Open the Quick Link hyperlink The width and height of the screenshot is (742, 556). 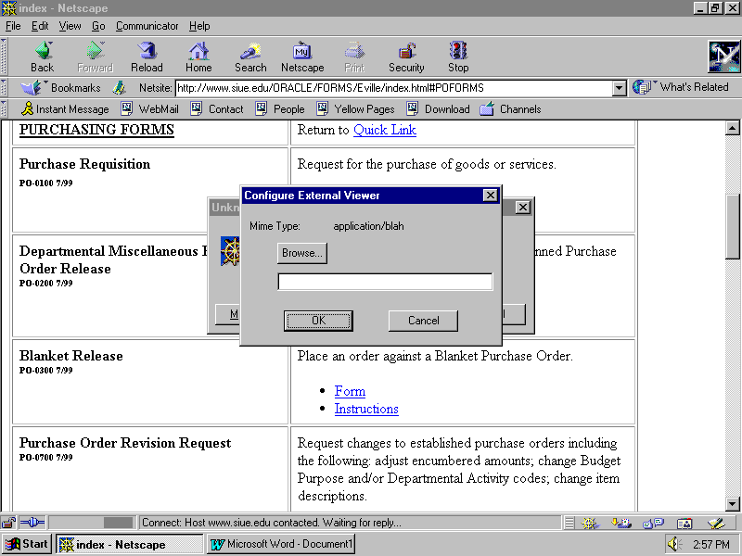(x=384, y=130)
